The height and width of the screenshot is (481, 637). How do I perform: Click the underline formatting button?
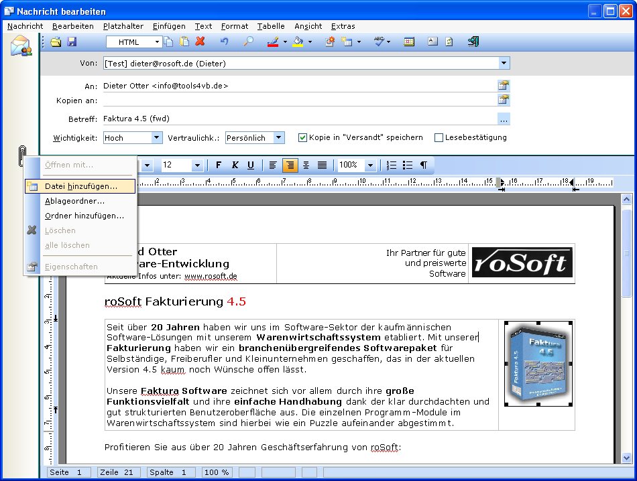251,165
